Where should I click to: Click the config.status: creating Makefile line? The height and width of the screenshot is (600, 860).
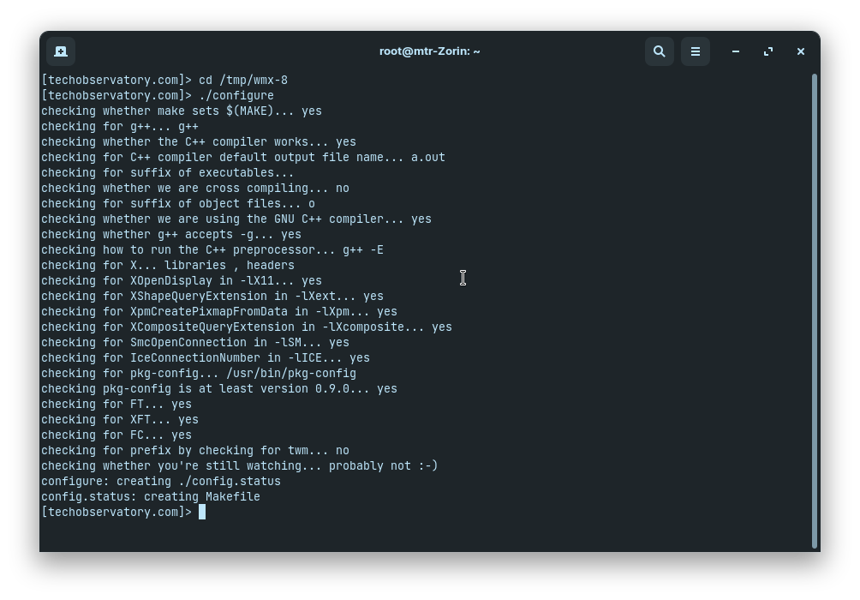click(150, 496)
